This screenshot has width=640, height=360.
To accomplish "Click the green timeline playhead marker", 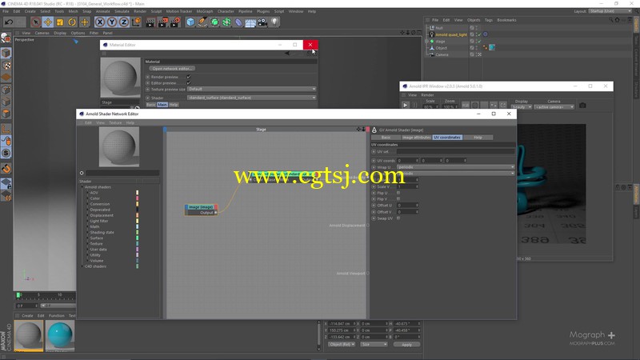I will pyautogui.click(x=18, y=294).
